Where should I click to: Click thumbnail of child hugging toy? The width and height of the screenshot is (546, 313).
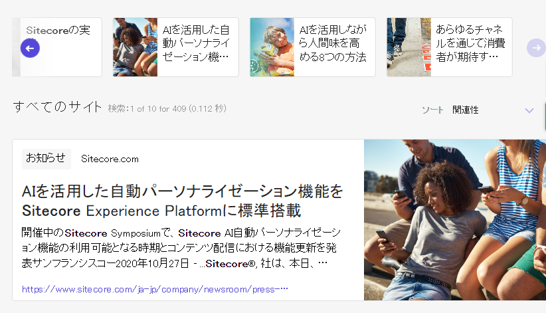[x=272, y=47]
